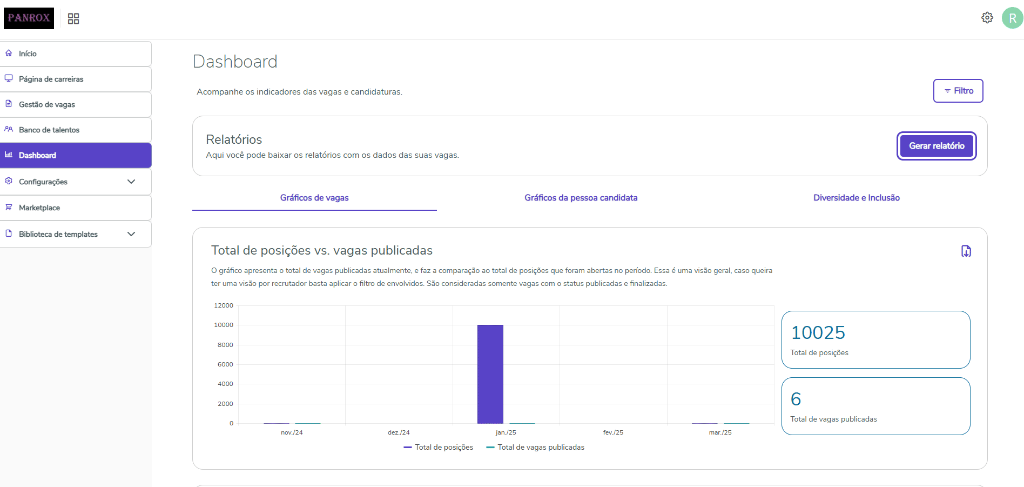Open the user avatar R menu
The width and height of the screenshot is (1024, 487).
[1012, 18]
